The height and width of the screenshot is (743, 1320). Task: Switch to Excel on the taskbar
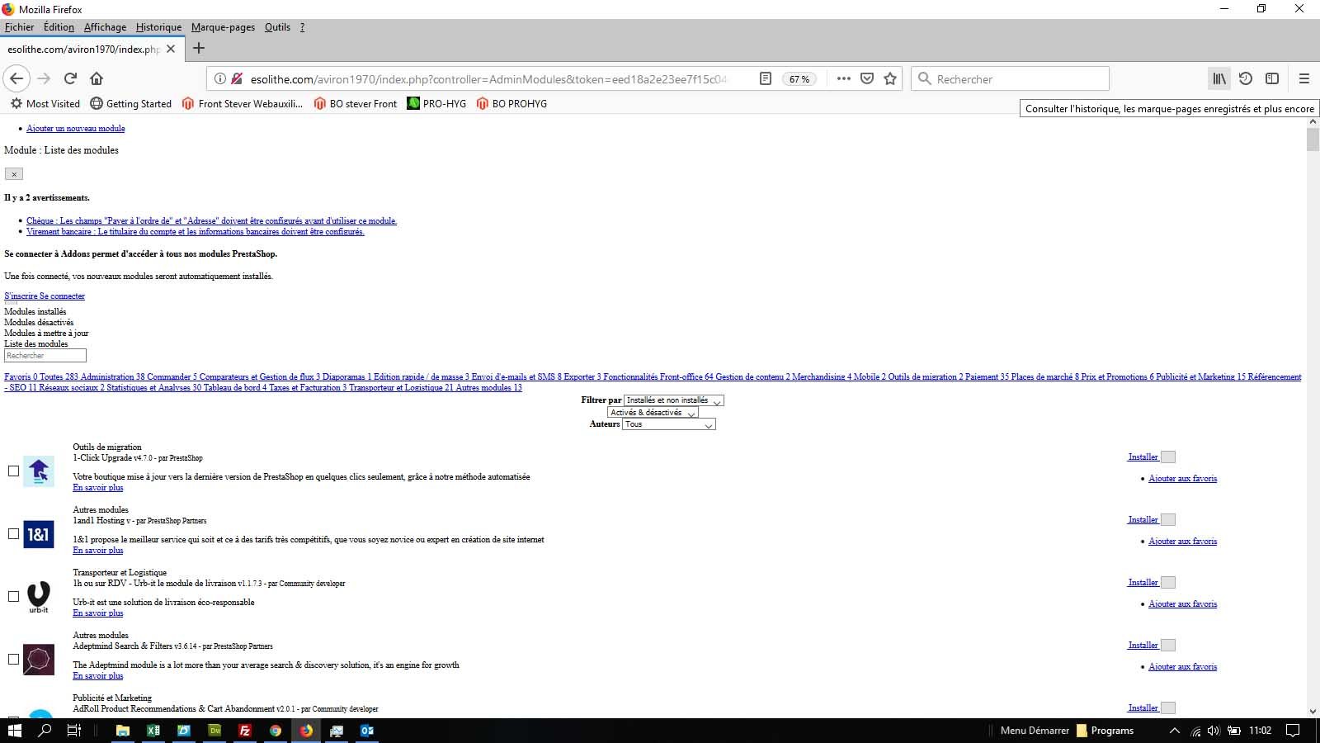tap(153, 731)
